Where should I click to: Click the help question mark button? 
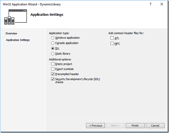pos(150,4)
